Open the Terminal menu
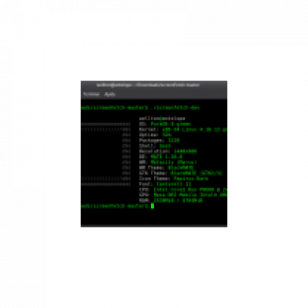 (92, 94)
